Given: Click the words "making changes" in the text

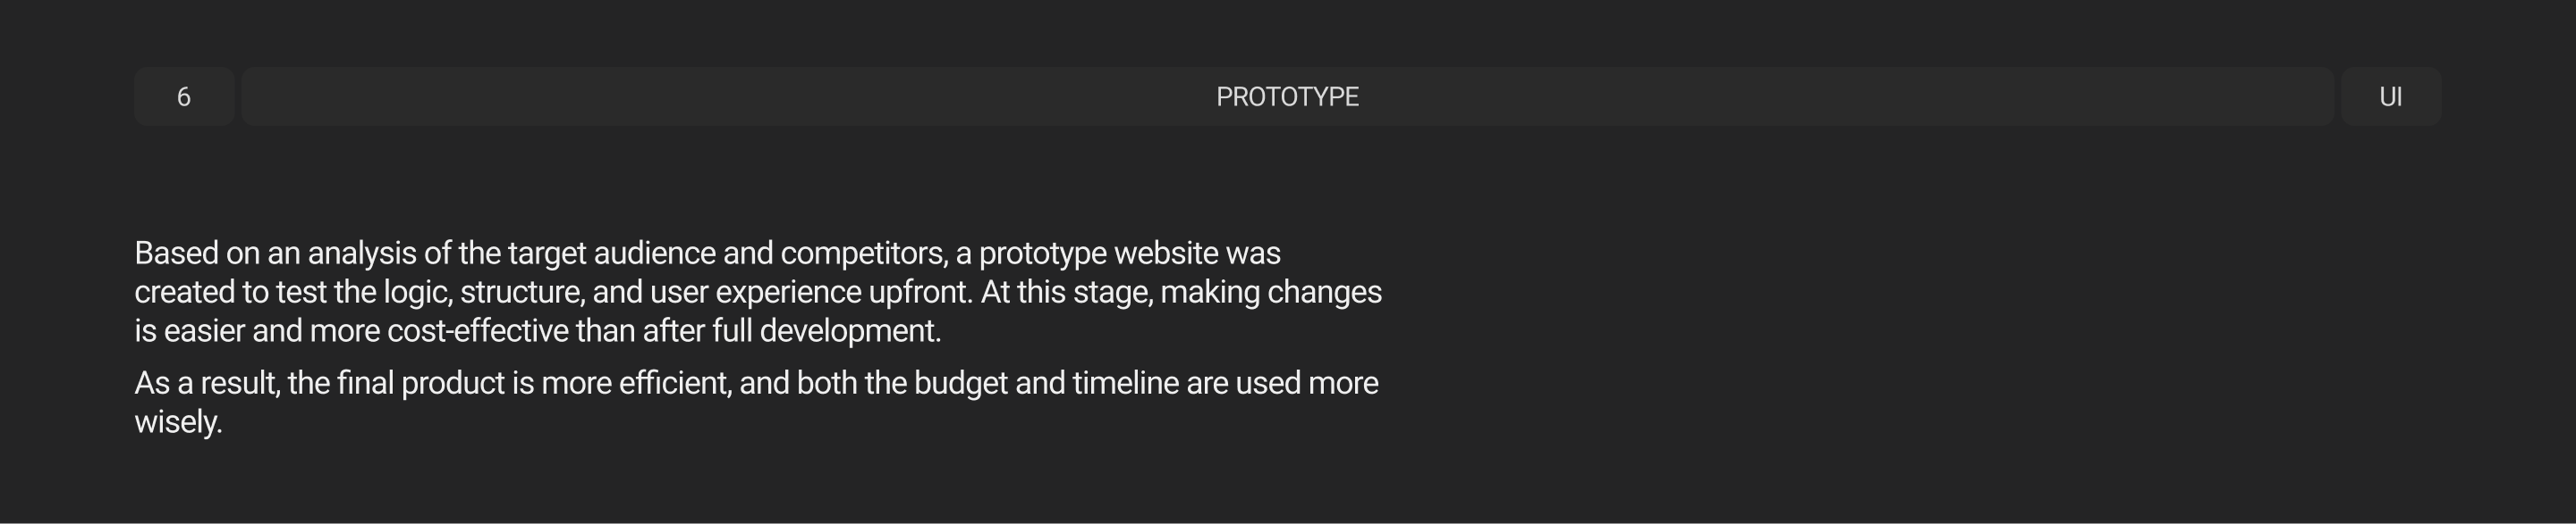Looking at the screenshot, I should tap(1270, 293).
